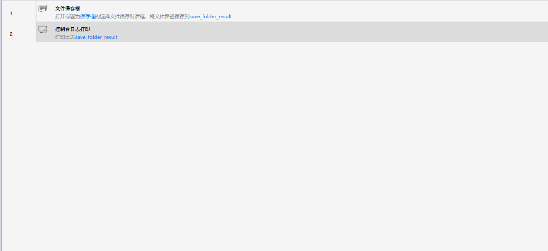Open the 保存框 title parameter link
548x251 pixels.
(87, 17)
